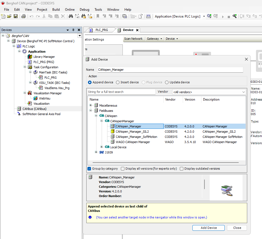This screenshot has width=262, height=239.
Task: Create a new project via toolbar icon
Action: pyautogui.click(x=3, y=16)
